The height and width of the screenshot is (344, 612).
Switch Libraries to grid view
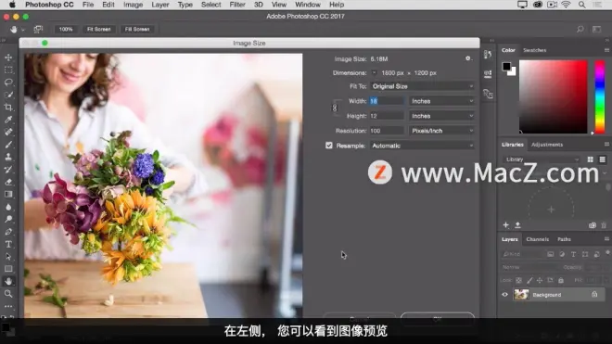coord(590,159)
